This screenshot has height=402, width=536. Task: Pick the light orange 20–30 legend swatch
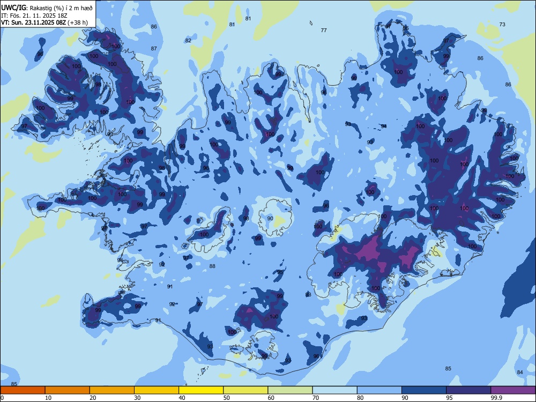pyautogui.click(x=112, y=390)
